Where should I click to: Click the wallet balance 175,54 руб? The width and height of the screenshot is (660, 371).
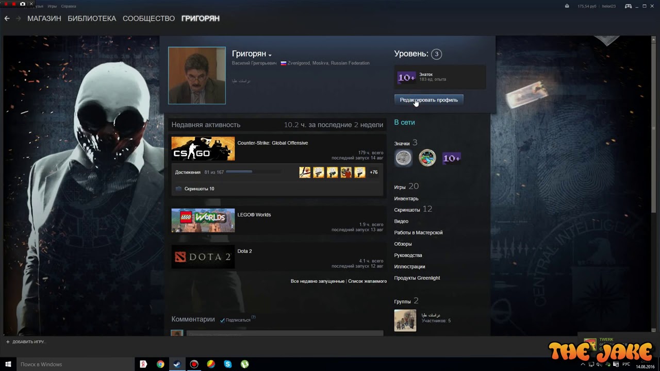click(x=587, y=6)
